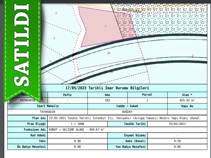Click the İdari Mahalle header cell
The height and width of the screenshot is (158, 211).
pyautogui.click(x=48, y=106)
